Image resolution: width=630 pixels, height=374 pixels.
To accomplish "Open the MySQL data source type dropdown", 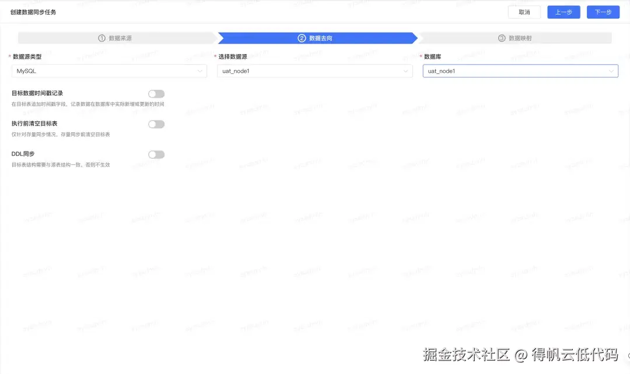I will [109, 70].
